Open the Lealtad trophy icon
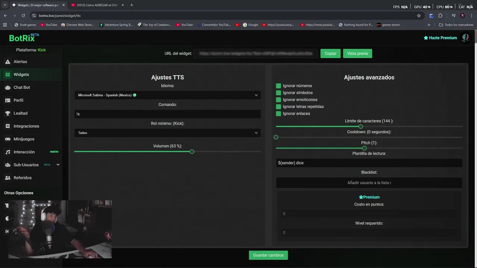477x268 pixels. point(7,113)
